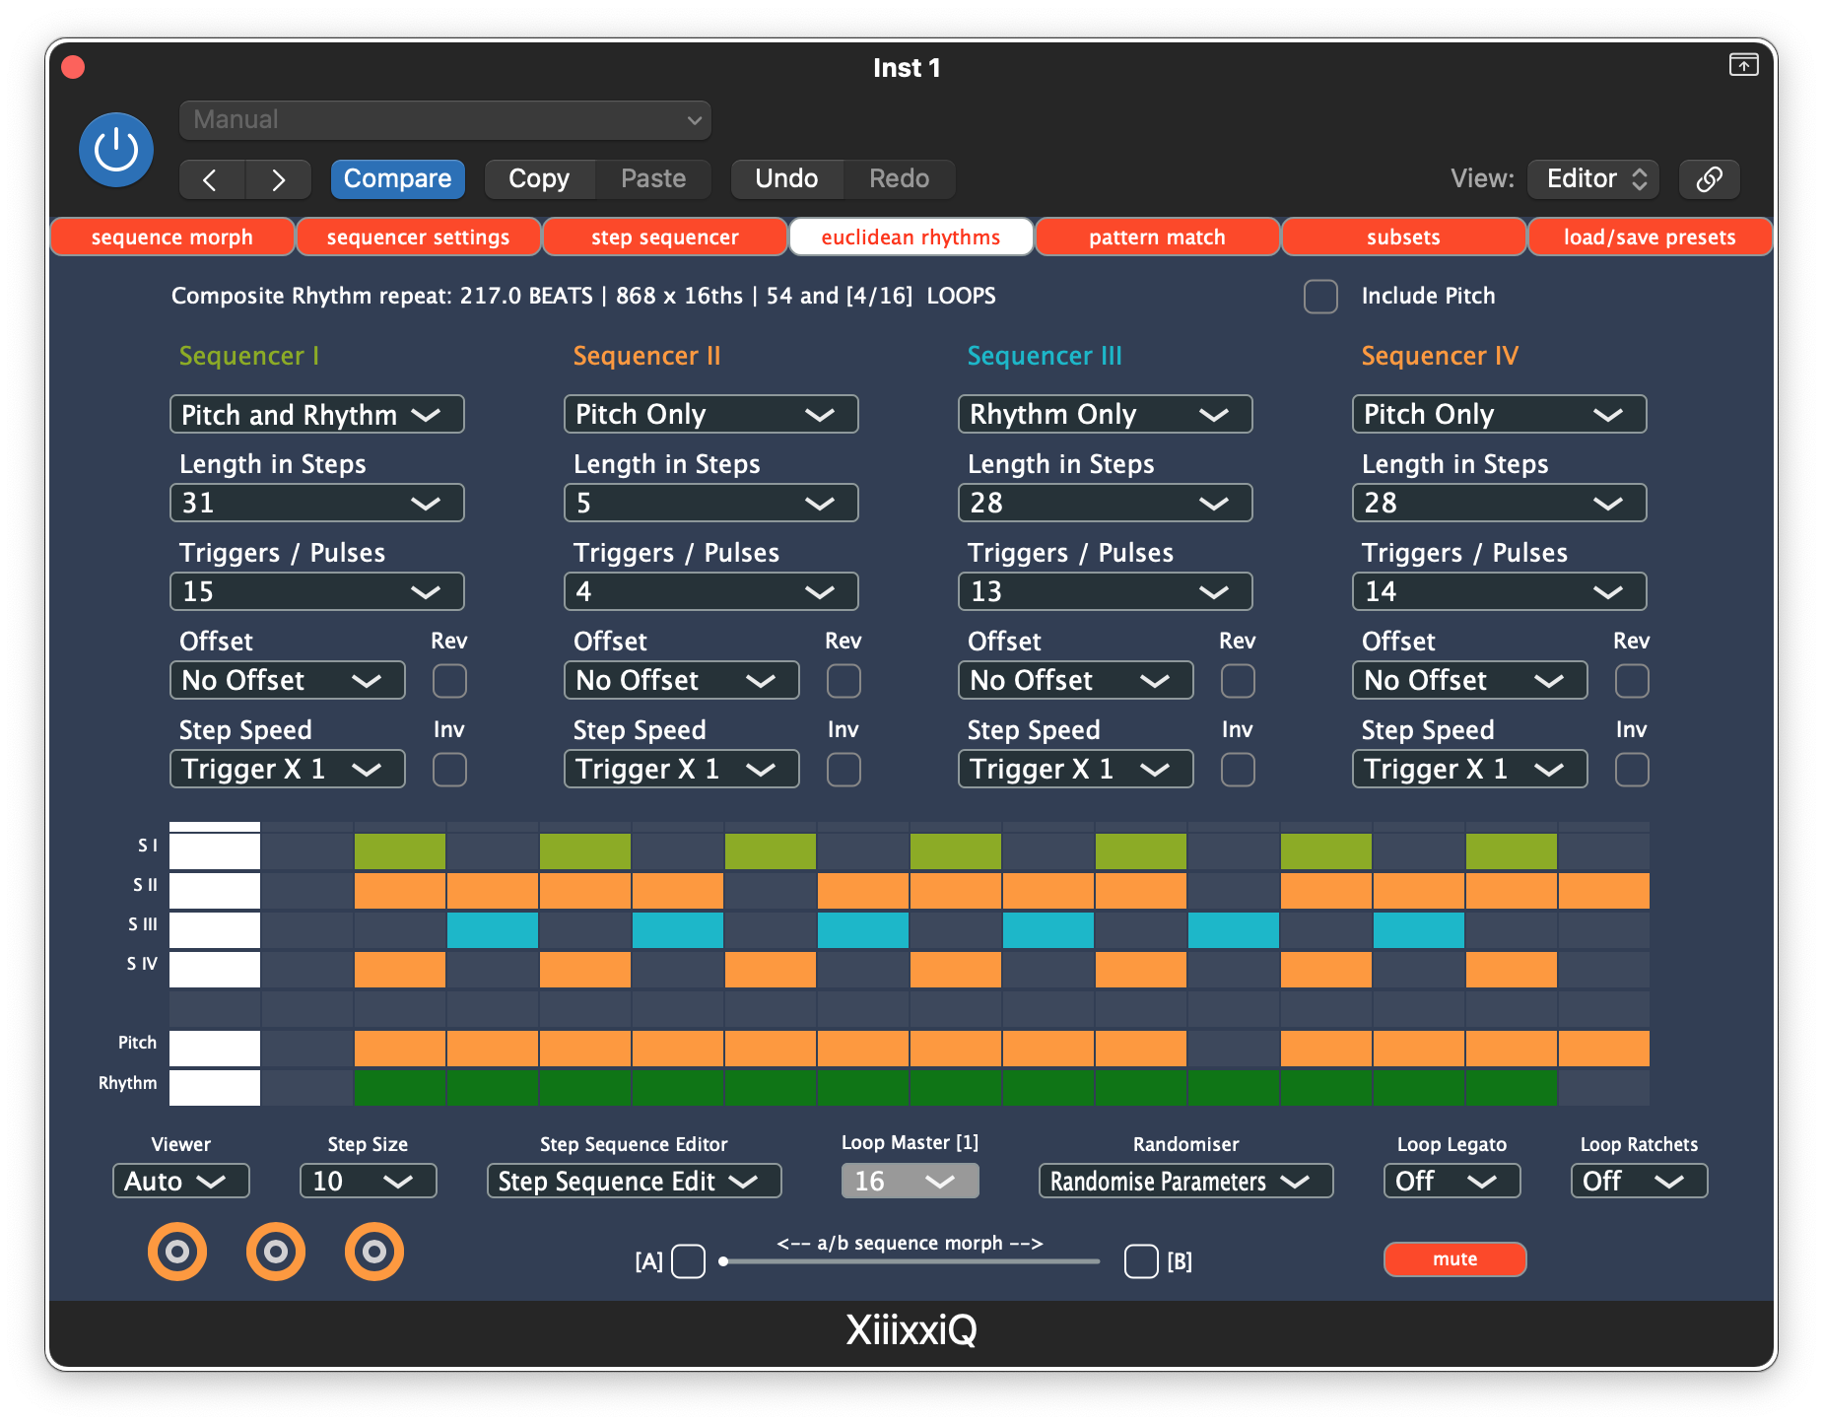Go to the next preset with right arrow

point(278,179)
